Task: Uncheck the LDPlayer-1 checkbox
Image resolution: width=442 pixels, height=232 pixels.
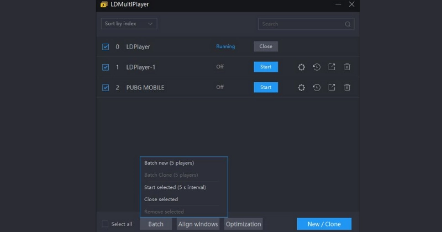Action: coord(106,67)
